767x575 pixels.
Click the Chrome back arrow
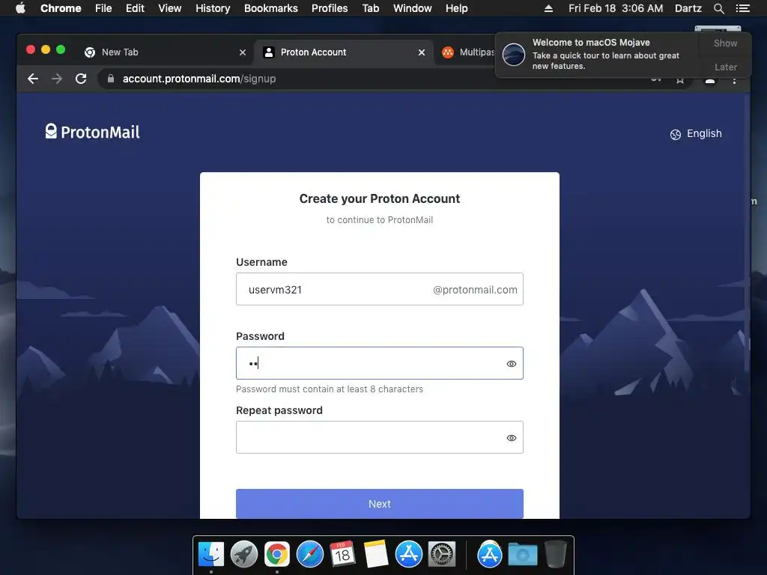pyautogui.click(x=33, y=79)
